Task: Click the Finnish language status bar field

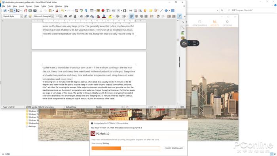Action: pos(99,107)
